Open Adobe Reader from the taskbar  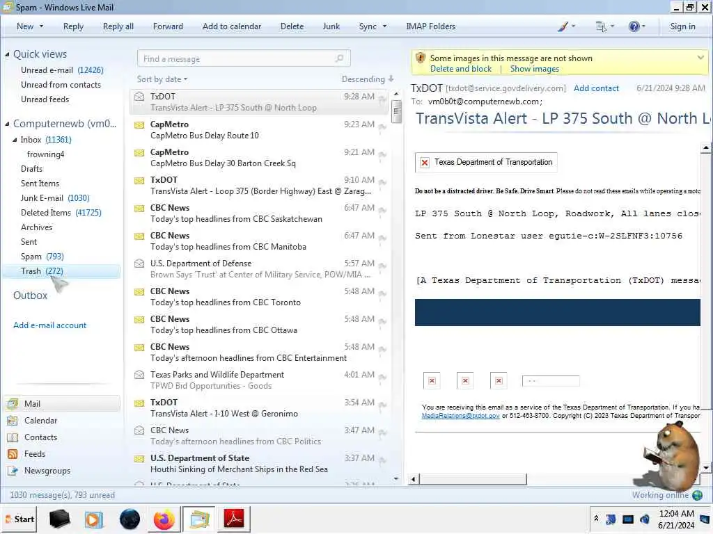[234, 519]
